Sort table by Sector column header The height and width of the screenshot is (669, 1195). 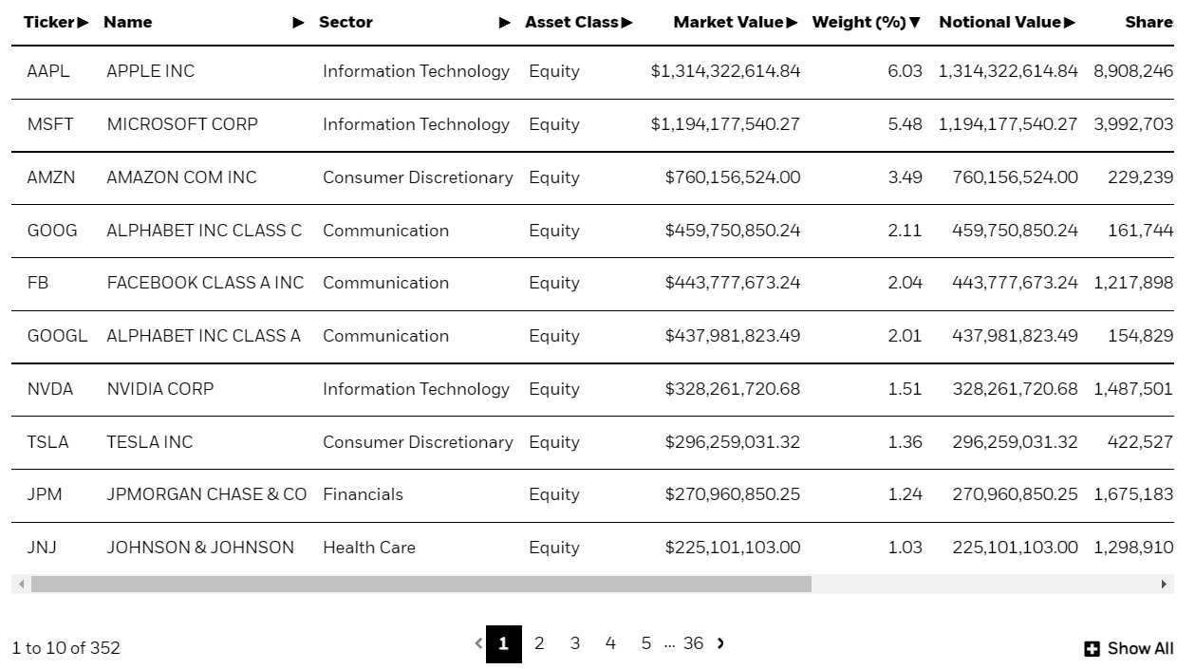pyautogui.click(x=415, y=23)
